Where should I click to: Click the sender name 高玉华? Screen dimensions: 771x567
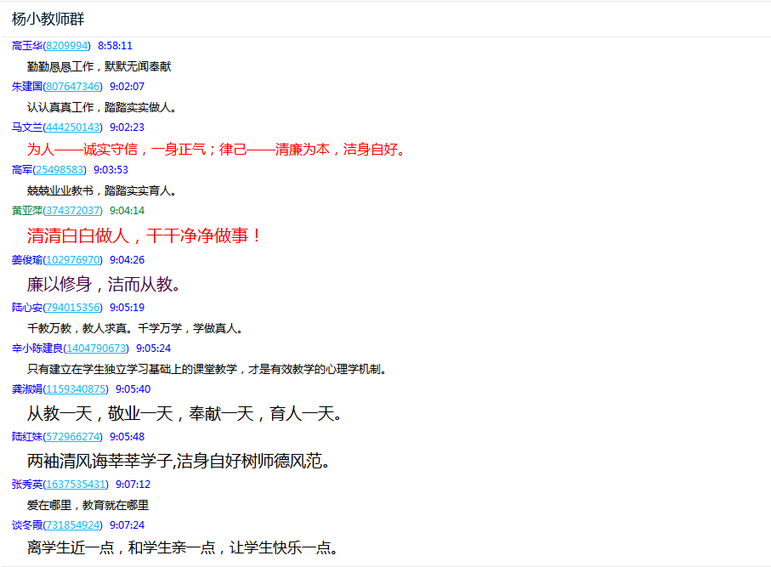point(26,46)
